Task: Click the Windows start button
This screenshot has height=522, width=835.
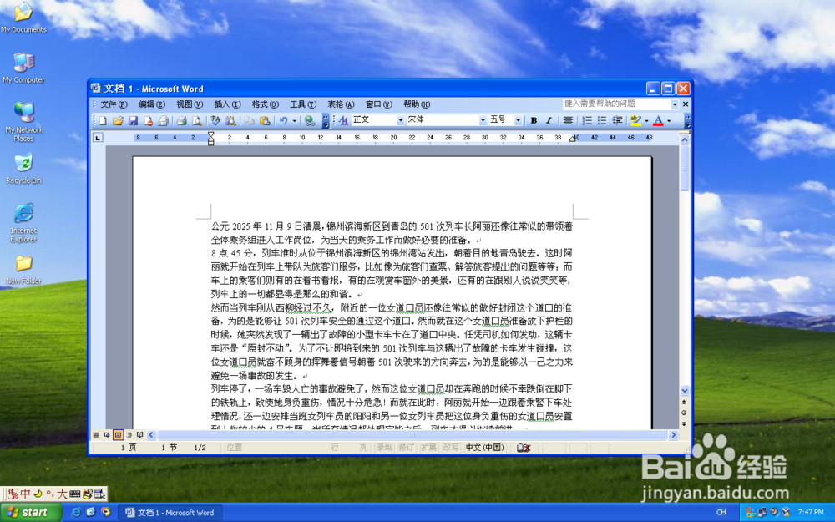Action: [x=31, y=513]
